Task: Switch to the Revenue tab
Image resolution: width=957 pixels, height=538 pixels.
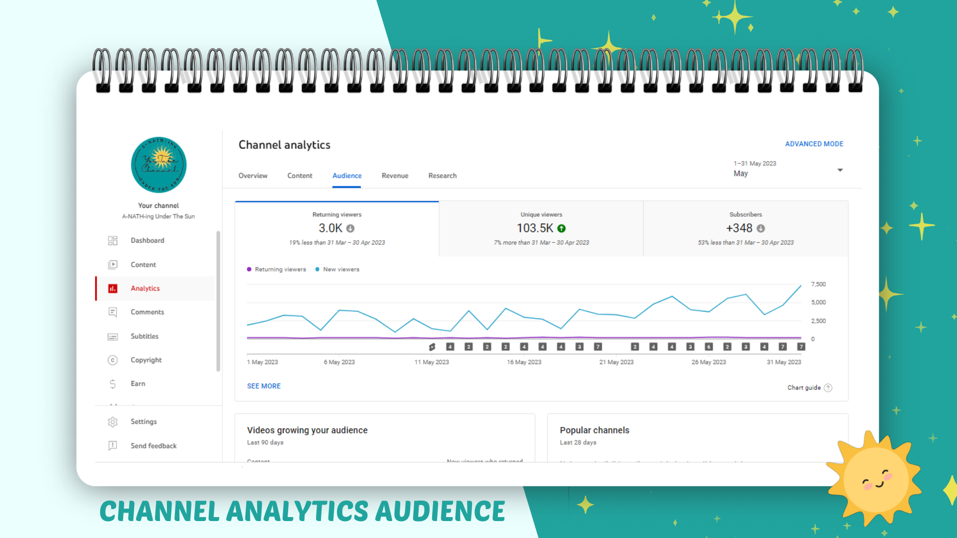Action: click(x=395, y=176)
